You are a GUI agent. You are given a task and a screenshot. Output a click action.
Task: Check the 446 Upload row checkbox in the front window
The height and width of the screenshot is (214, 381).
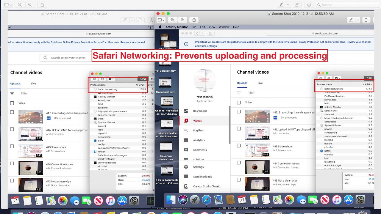239,129
